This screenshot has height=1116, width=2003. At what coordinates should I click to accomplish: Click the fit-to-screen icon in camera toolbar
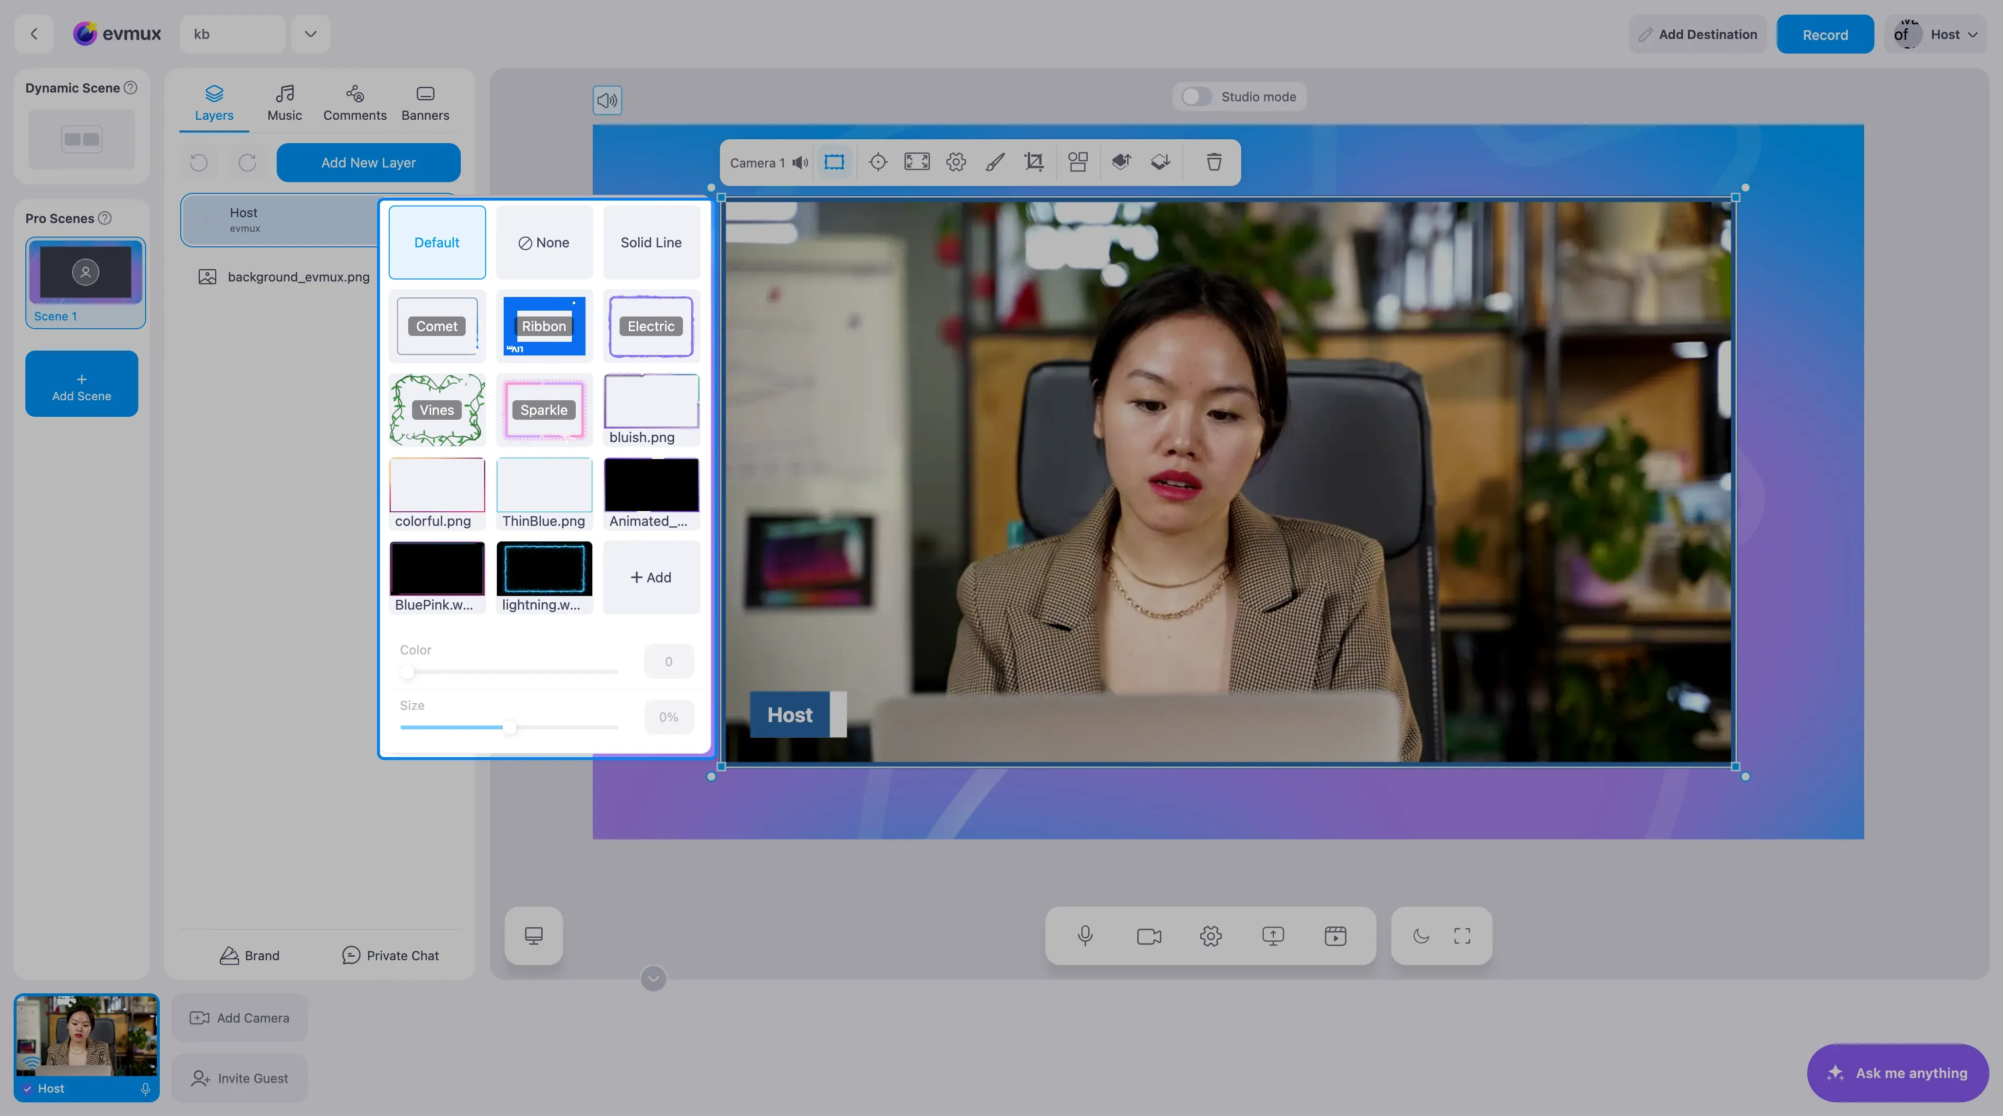point(917,163)
